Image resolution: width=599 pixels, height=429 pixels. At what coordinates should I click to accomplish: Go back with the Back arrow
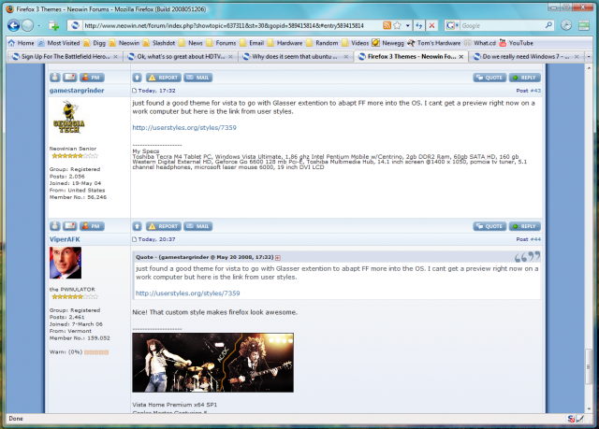point(13,25)
